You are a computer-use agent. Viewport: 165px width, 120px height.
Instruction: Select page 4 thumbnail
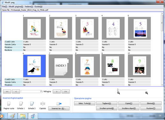pos(113,28)
